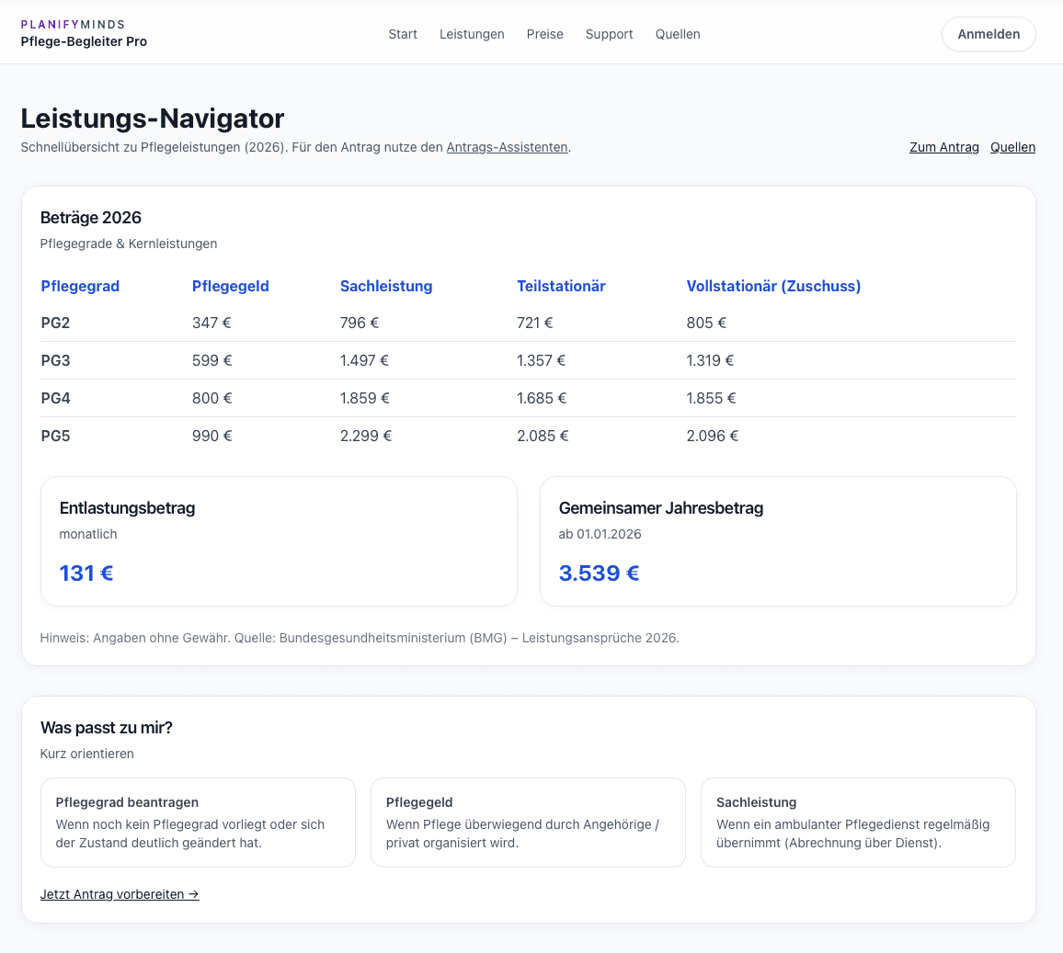This screenshot has width=1063, height=953.
Task: Select the Teilstationär column header
Action: pos(561,286)
